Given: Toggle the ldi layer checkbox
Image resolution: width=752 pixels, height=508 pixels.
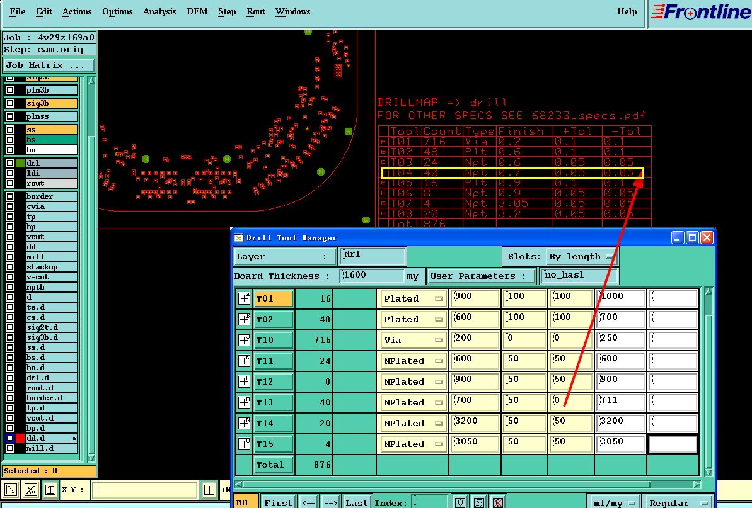Looking at the screenshot, I should 9,173.
